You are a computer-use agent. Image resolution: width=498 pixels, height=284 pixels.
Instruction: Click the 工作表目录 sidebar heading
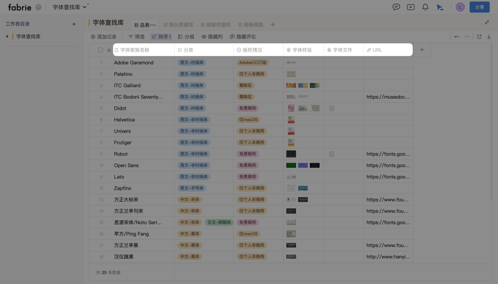[18, 24]
